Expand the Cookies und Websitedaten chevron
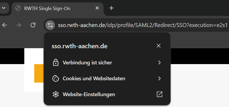229x107 pixels. tap(159, 78)
